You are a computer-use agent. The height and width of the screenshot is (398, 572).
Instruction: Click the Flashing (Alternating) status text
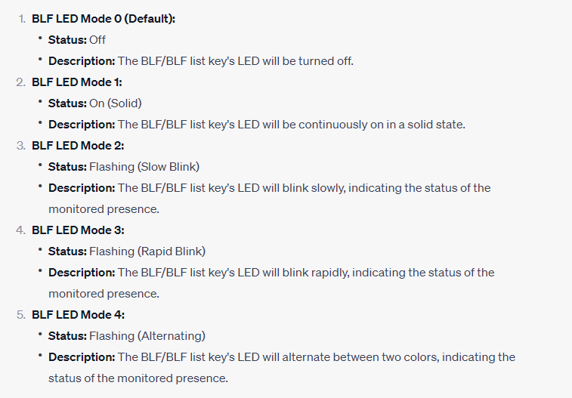pos(147,335)
